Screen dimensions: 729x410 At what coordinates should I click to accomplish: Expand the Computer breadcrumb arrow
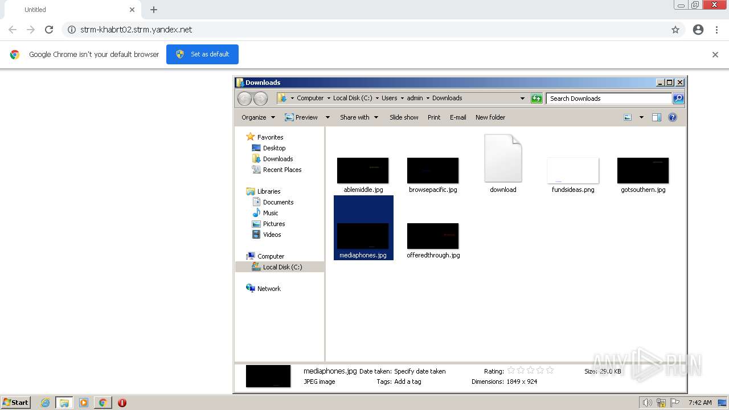329,98
